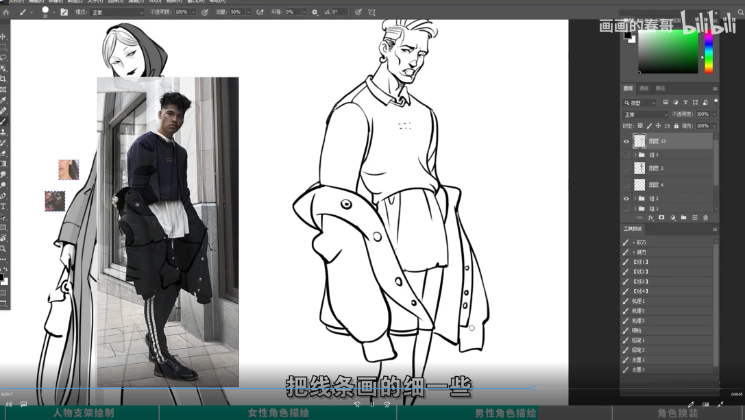
Task: Delete layer with trash icon
Action: pyautogui.click(x=705, y=218)
